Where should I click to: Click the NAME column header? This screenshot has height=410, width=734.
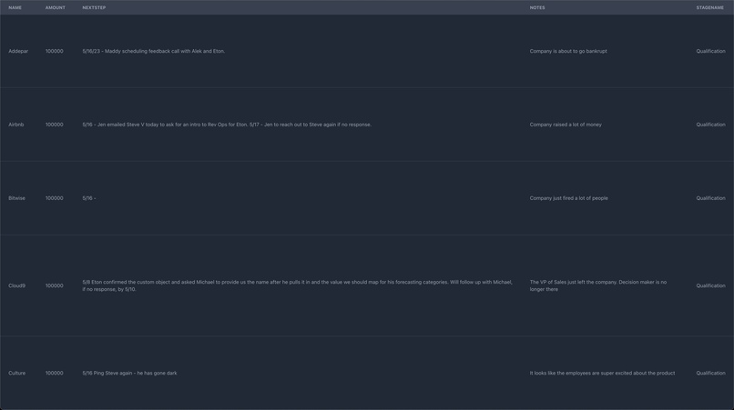15,7
